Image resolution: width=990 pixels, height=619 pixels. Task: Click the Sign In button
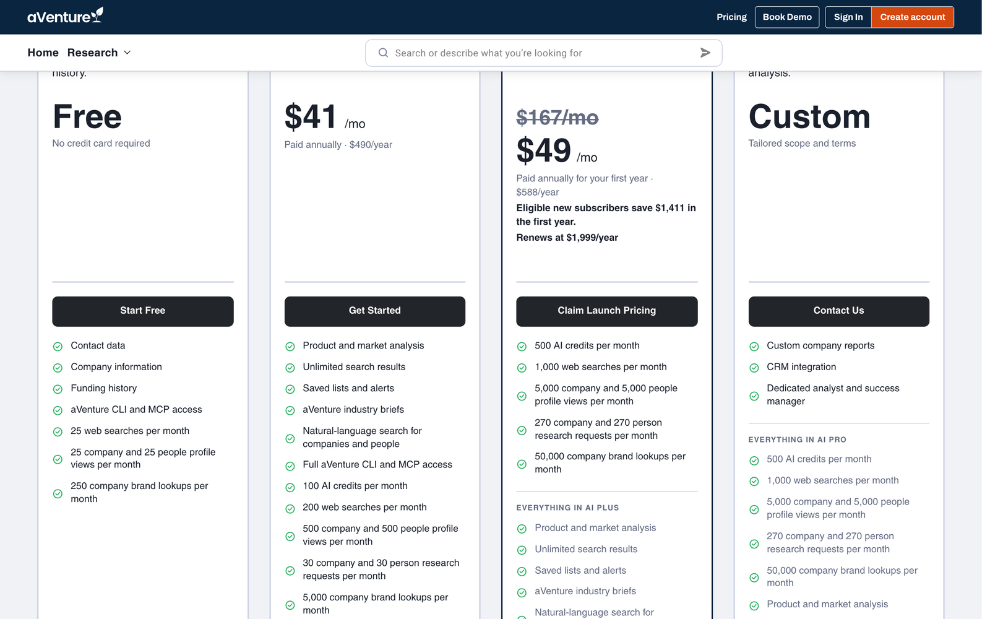click(848, 17)
